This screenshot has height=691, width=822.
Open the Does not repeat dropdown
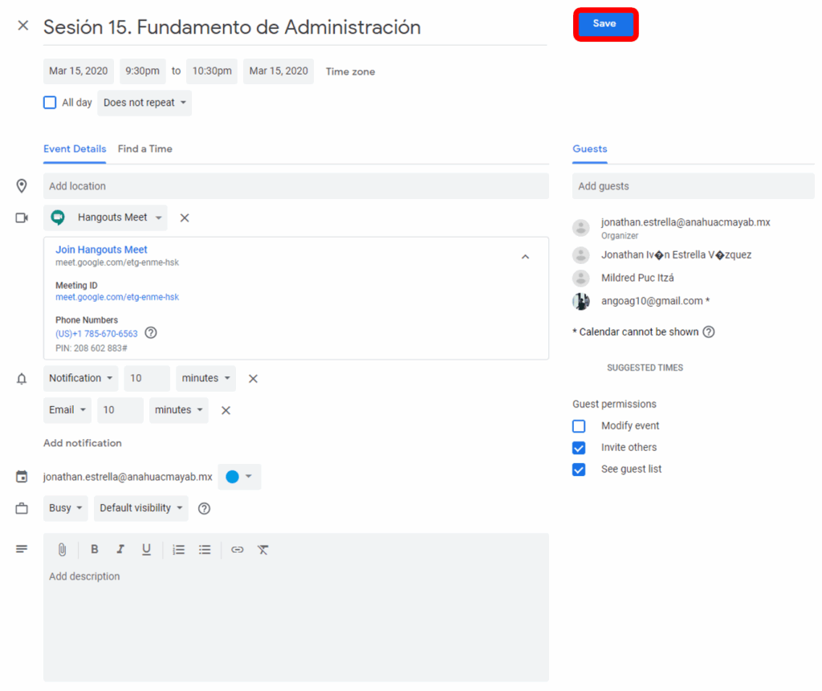pyautogui.click(x=144, y=103)
